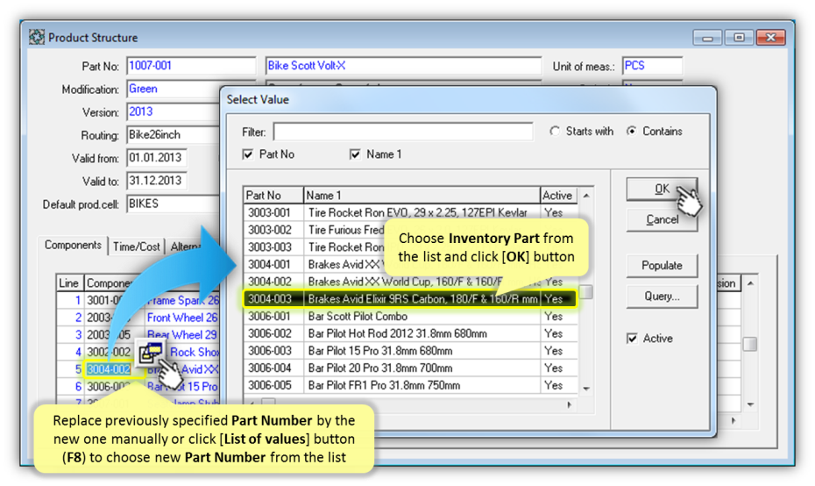Close the Product Structure window
This screenshot has width=815, height=486.
[x=771, y=38]
